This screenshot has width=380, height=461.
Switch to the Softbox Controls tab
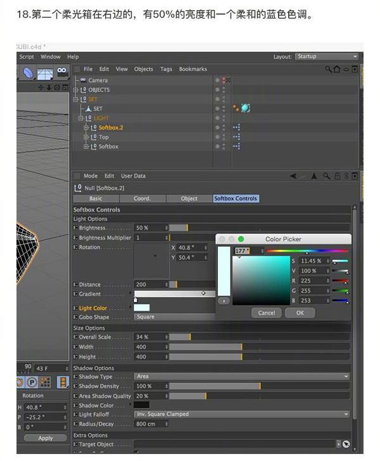(236, 198)
